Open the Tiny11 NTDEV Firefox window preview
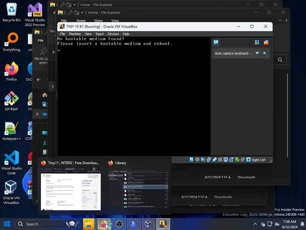306x230 pixels. point(71,186)
